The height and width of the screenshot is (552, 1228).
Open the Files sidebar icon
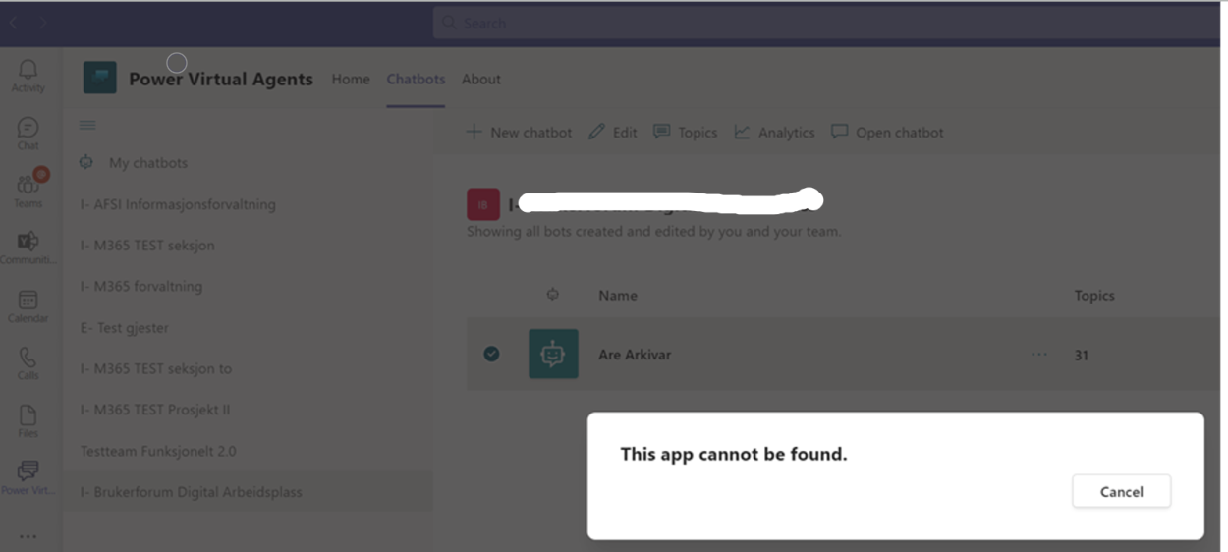click(x=28, y=420)
